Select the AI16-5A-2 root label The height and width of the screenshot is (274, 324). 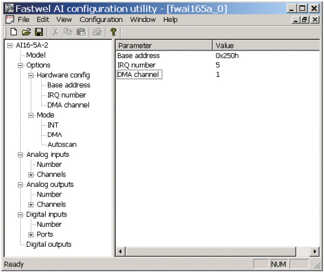tap(32, 45)
